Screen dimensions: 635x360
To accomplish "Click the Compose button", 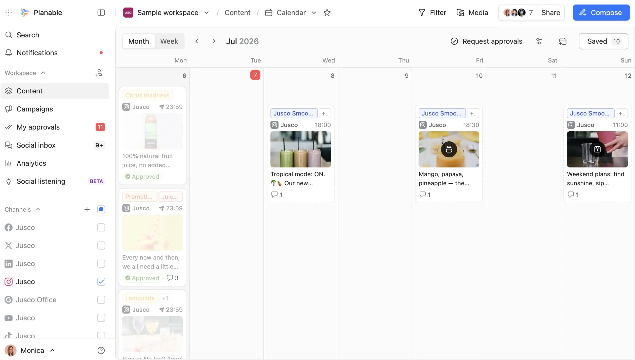I will point(601,13).
